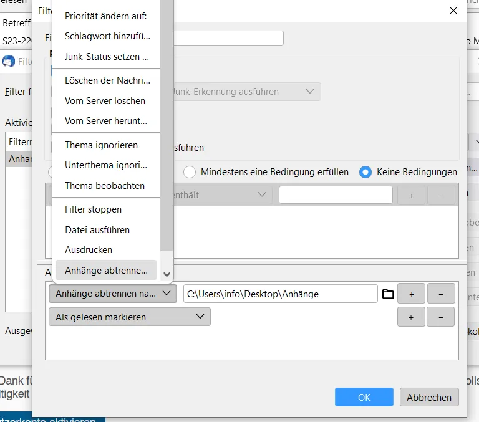Click the Thunderbird icon in the filter window title
This screenshot has width=479, height=422.
pyautogui.click(x=9, y=61)
